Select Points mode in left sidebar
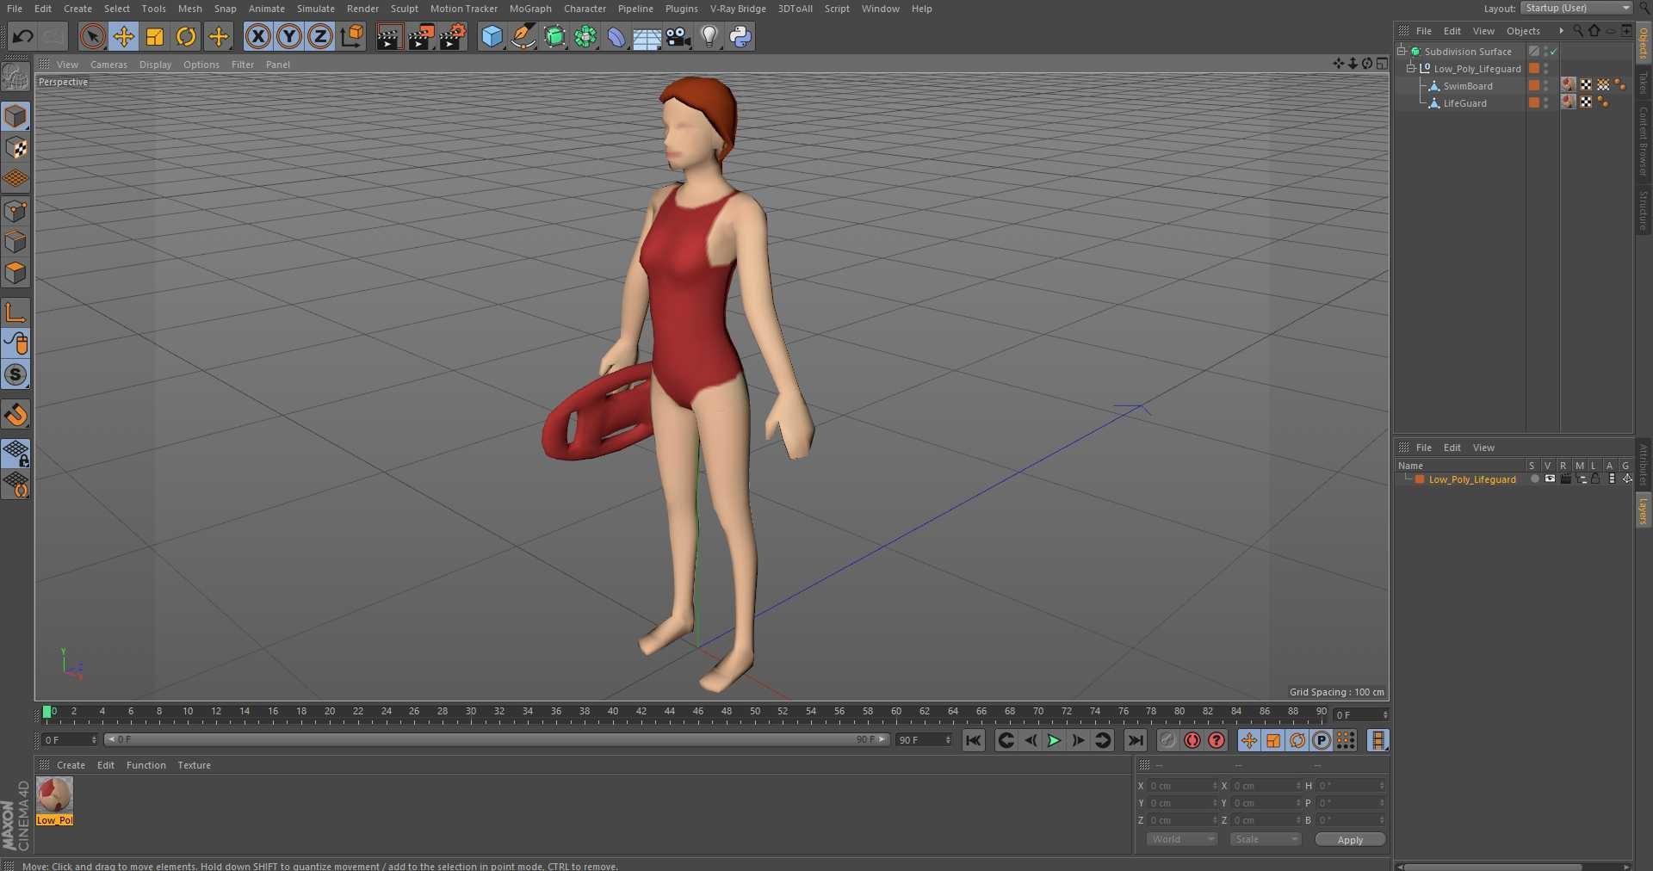 click(x=15, y=210)
